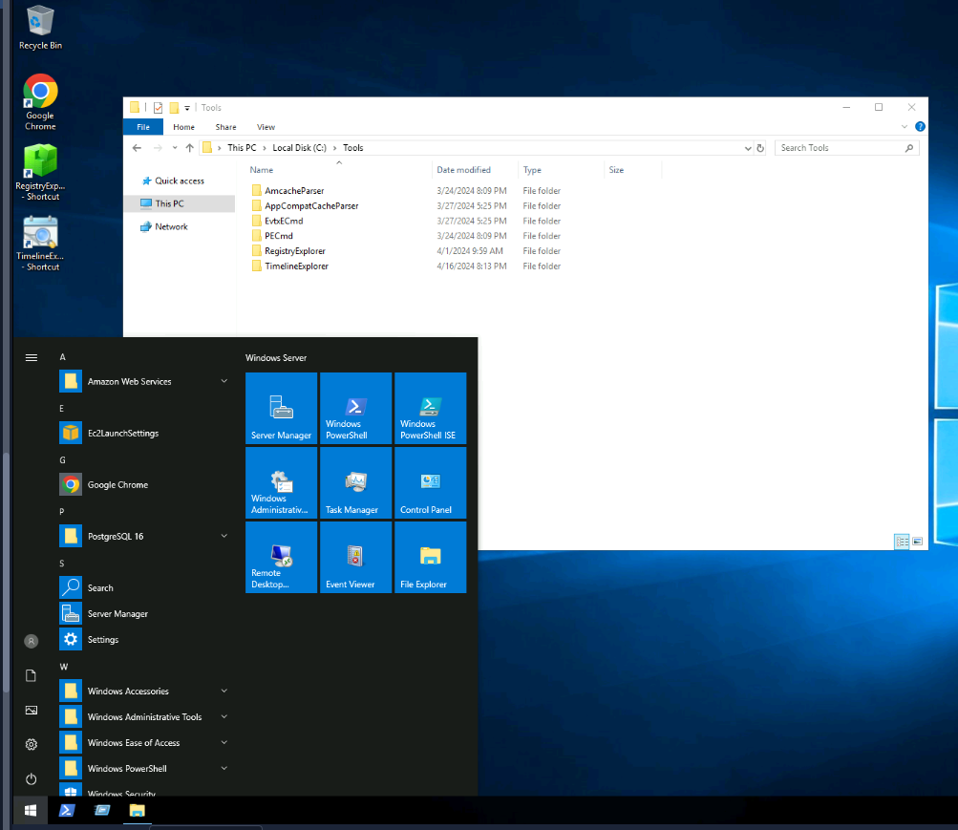Launch Remote Desktop Connection tile
Viewport: 958px width, 830px height.
(x=281, y=558)
